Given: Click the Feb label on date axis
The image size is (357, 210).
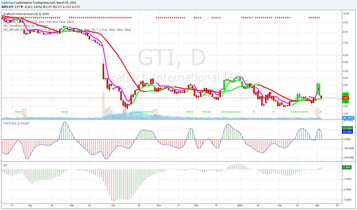Looking at the screenshot, I should tap(280, 205).
